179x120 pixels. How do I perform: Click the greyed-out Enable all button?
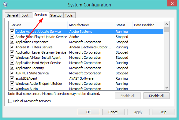click(x=128, y=96)
